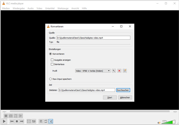Skip to previous media track
Viewport: 179px width, 125px height.
coord(12,121)
